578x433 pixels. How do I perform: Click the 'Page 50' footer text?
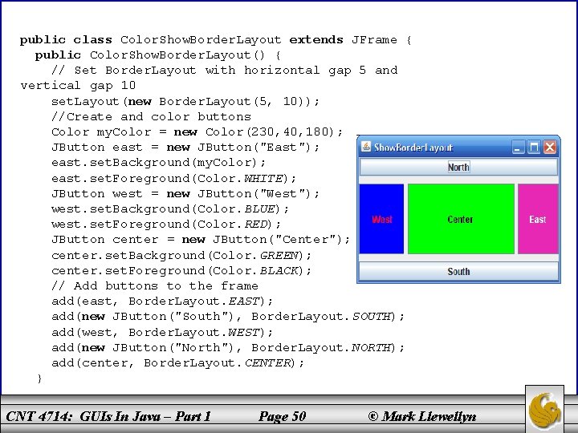(x=283, y=416)
